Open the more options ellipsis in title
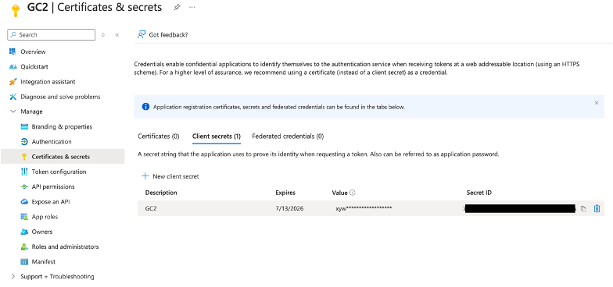 pyautogui.click(x=192, y=7)
